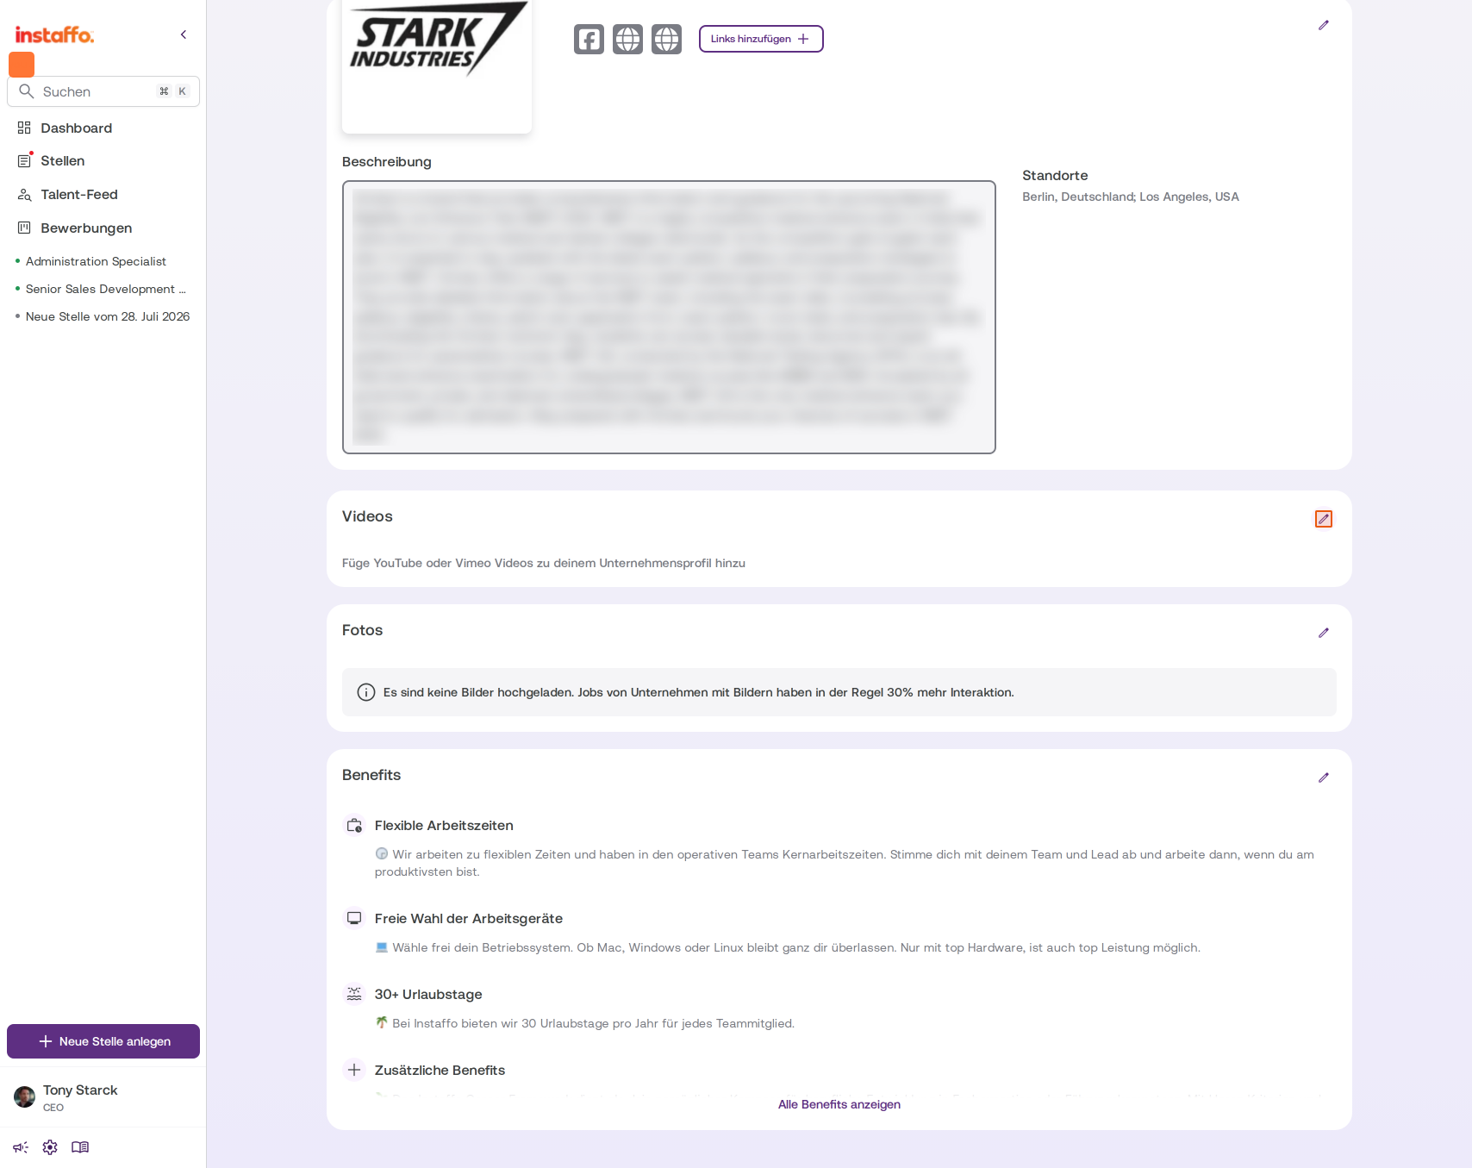Click Neue Stelle anlegen button
The height and width of the screenshot is (1168, 1472).
coord(103,1041)
